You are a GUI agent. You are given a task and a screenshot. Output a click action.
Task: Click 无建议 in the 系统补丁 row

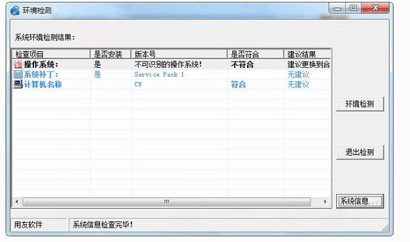point(298,74)
